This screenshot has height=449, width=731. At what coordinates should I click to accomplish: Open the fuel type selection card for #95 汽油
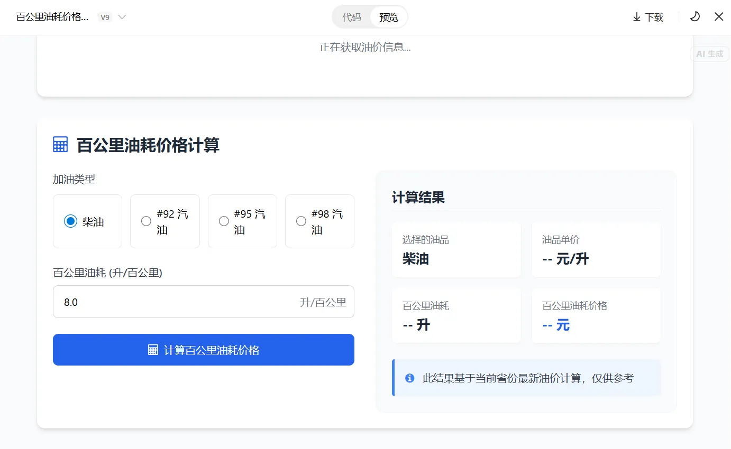pyautogui.click(x=242, y=221)
